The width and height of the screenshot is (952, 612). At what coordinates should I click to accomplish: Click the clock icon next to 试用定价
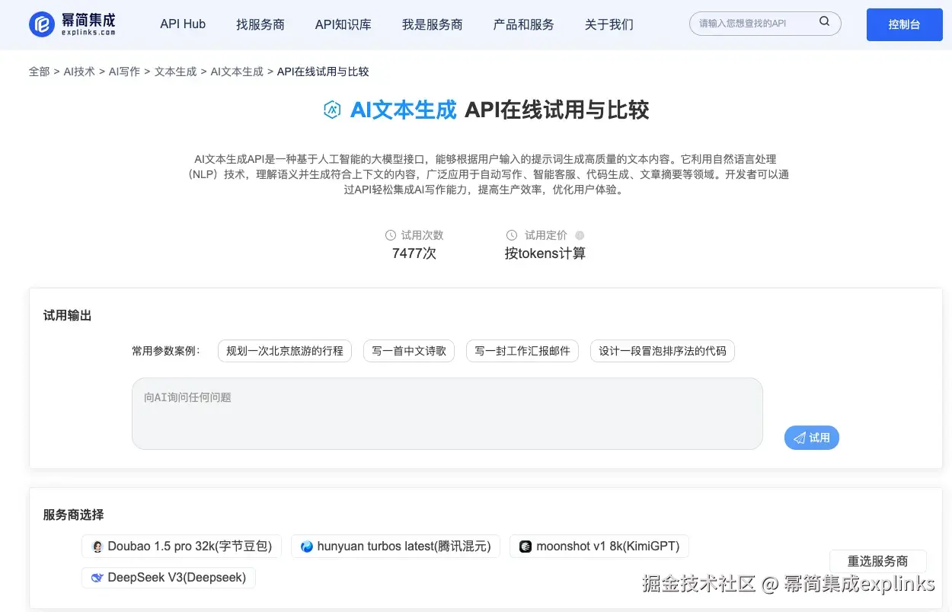[x=512, y=236]
